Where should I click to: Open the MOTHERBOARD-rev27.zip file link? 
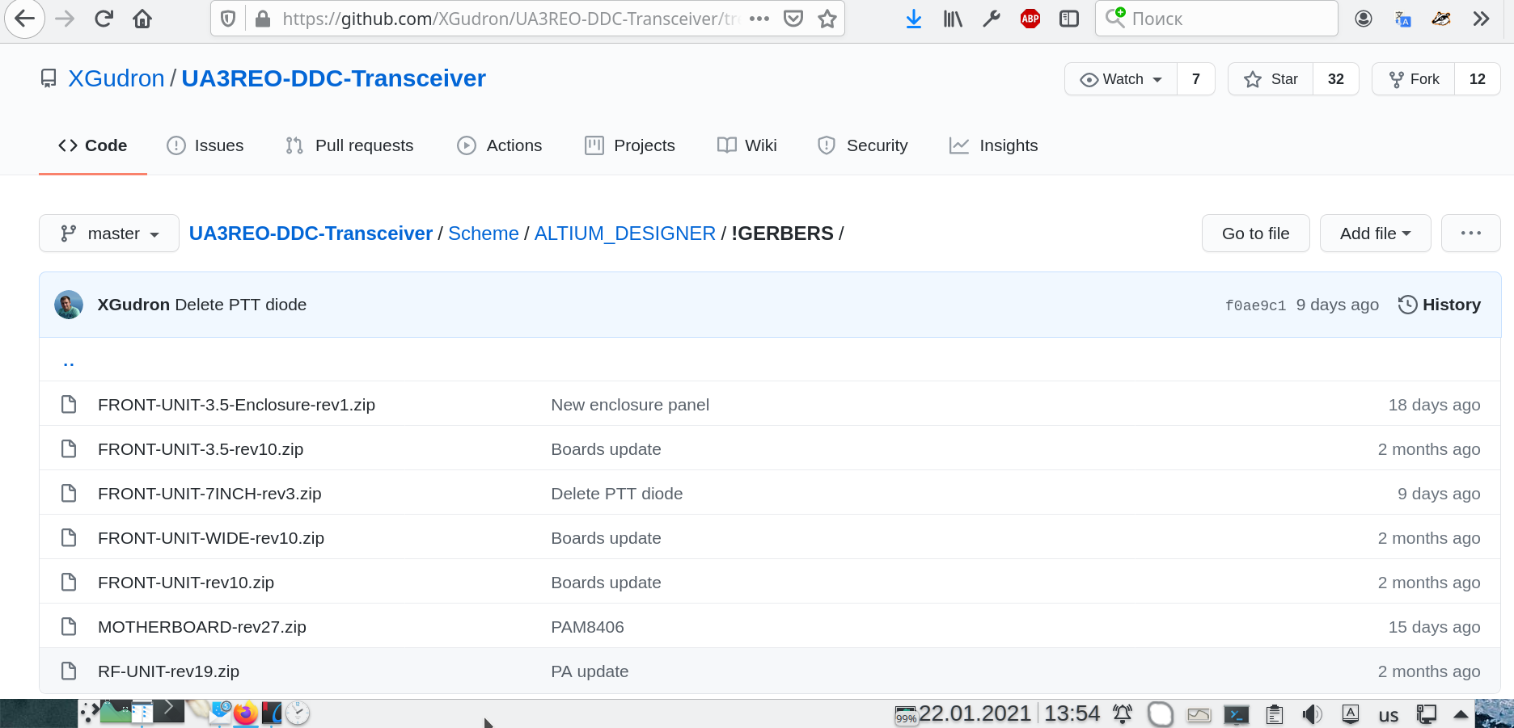point(201,627)
